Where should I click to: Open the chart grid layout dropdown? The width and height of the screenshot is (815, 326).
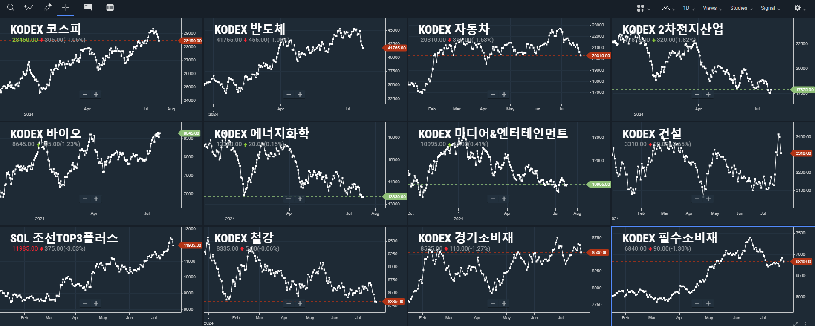point(643,8)
